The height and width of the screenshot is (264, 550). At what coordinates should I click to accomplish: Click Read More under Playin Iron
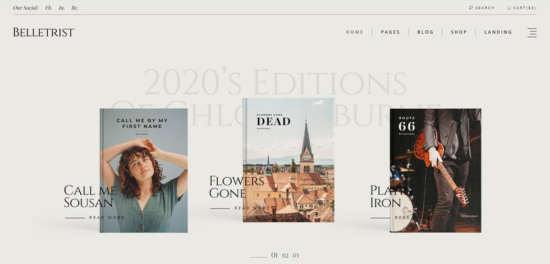(x=412, y=217)
